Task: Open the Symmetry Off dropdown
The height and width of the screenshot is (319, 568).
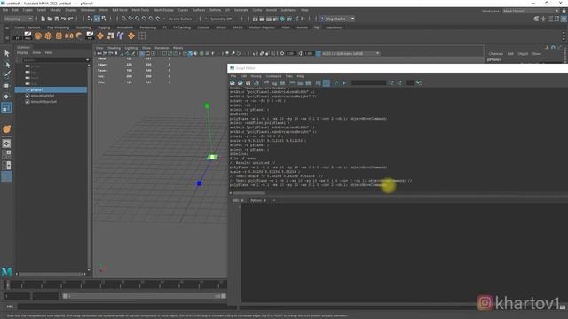Action: [x=221, y=19]
